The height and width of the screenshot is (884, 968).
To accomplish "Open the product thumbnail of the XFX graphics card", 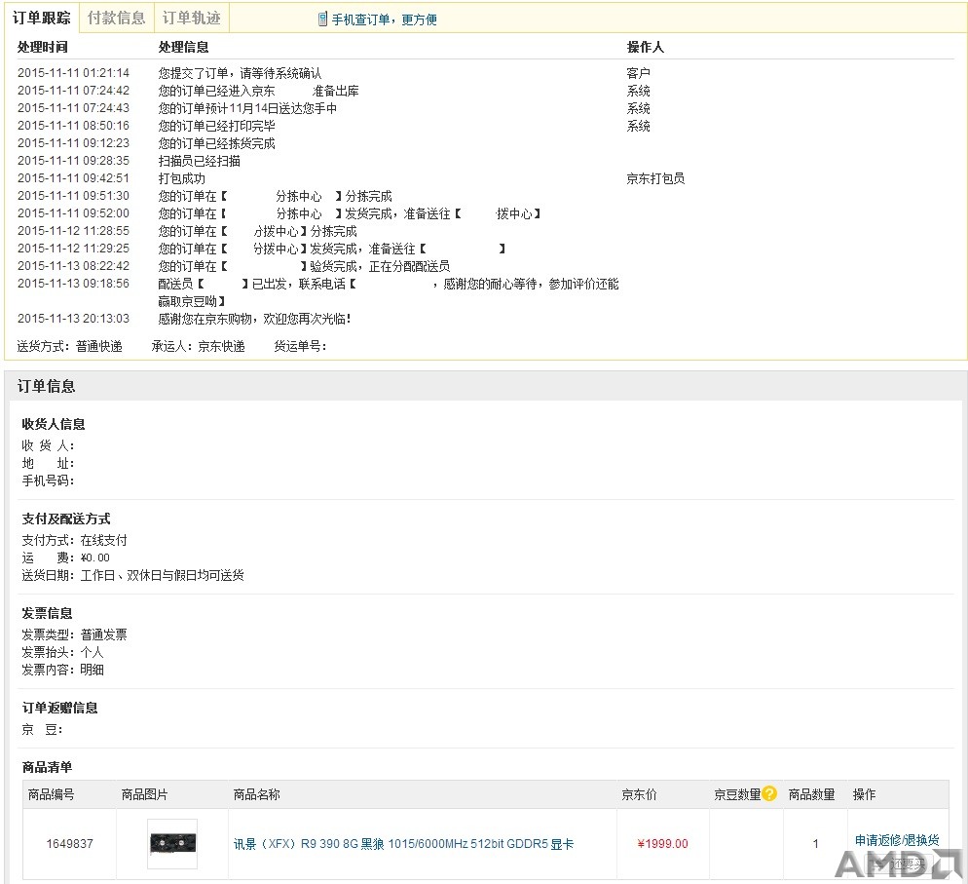I will [x=172, y=843].
